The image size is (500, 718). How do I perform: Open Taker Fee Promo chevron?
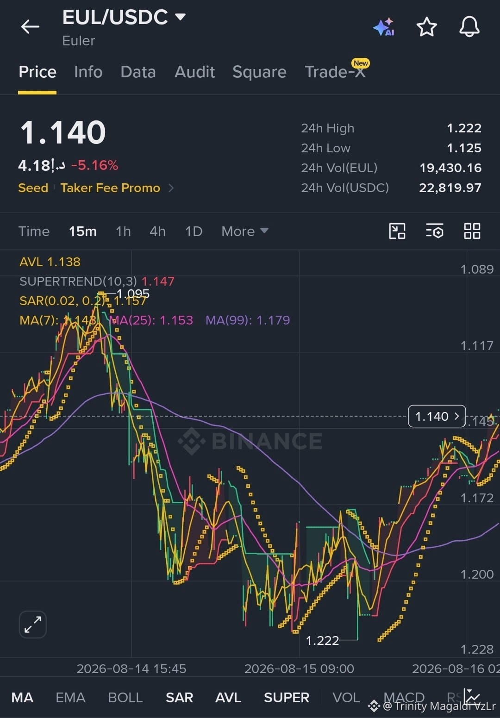tap(171, 188)
